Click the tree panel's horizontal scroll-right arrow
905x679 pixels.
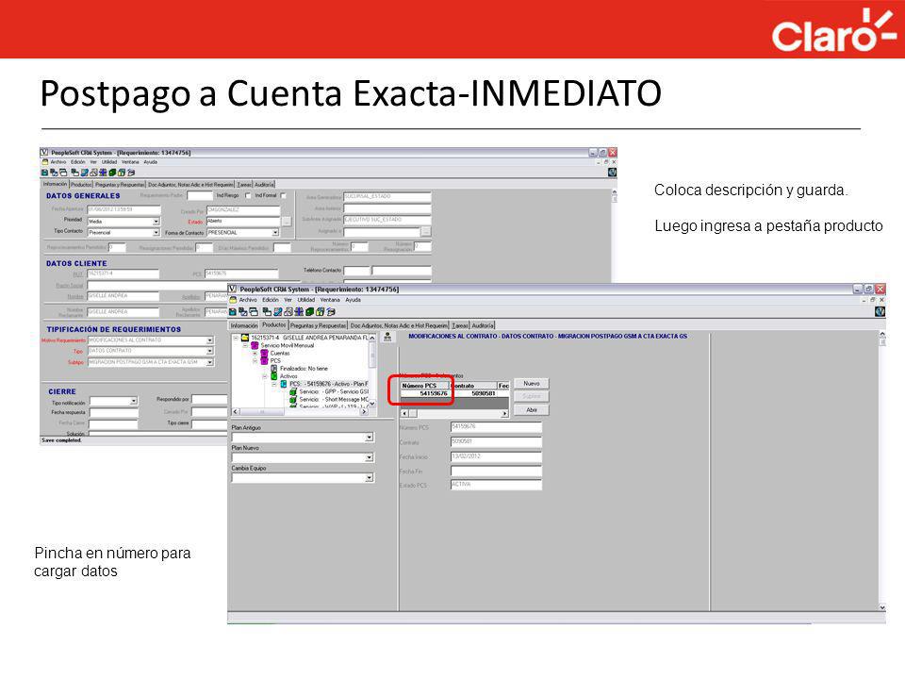coord(364,411)
